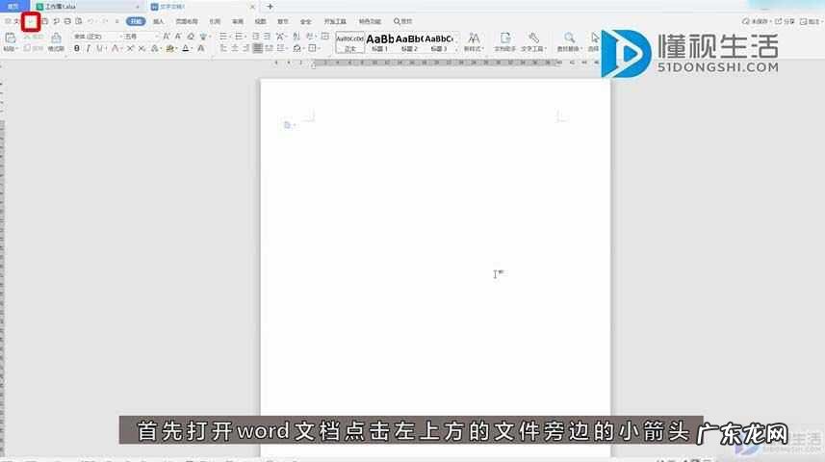The image size is (825, 462).
Task: Click the unsaved status button at top right
Action: coord(756,21)
